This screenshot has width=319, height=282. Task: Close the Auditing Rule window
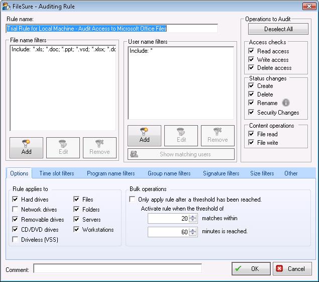[x=309, y=7]
